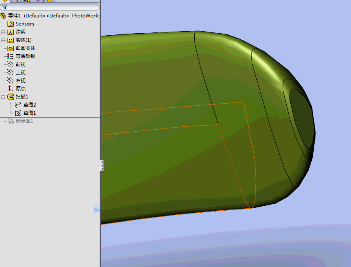
Task: Expand the 注解 annotations node
Action: click(x=3, y=32)
